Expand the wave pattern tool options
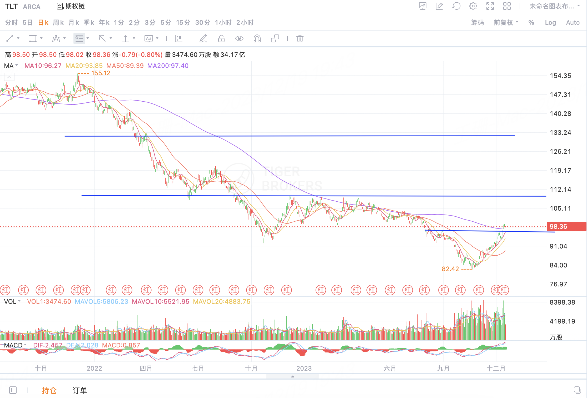The image size is (587, 398). coord(64,38)
